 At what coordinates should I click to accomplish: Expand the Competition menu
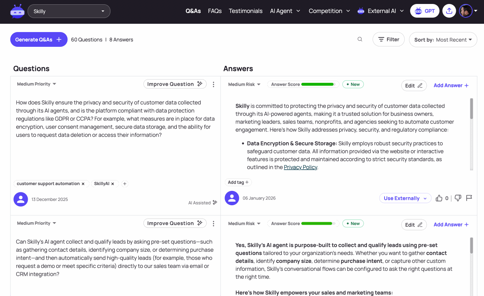tap(329, 11)
